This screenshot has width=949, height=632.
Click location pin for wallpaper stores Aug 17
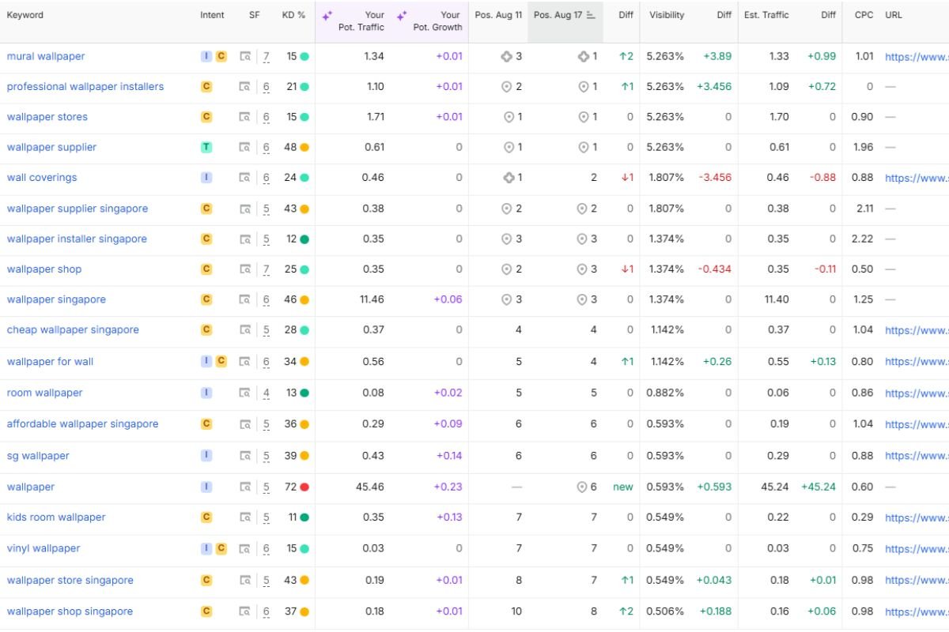pyautogui.click(x=584, y=117)
